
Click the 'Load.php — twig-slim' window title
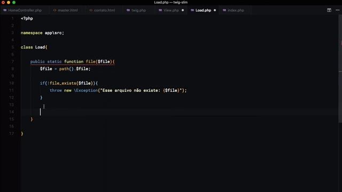coord(171,2)
